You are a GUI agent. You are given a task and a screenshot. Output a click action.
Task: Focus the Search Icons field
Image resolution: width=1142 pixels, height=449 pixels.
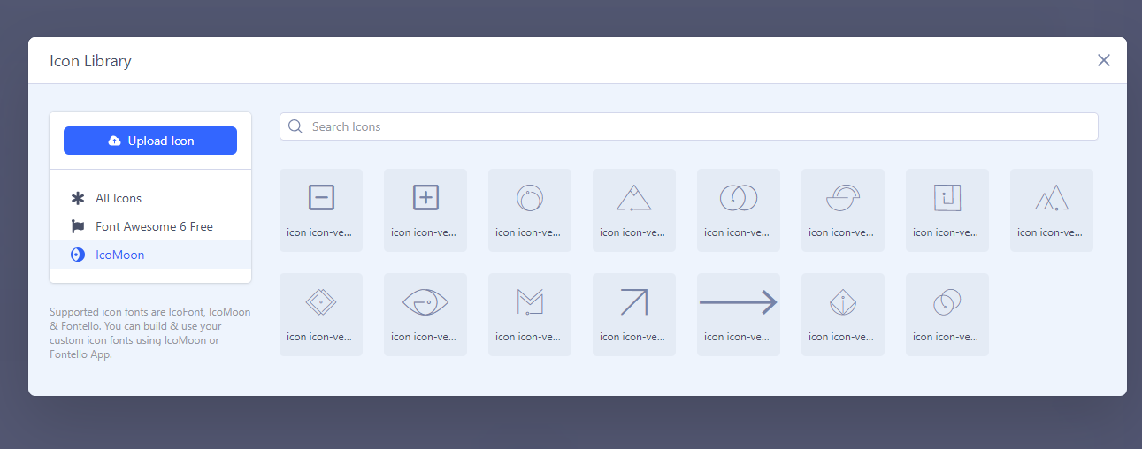pos(688,126)
